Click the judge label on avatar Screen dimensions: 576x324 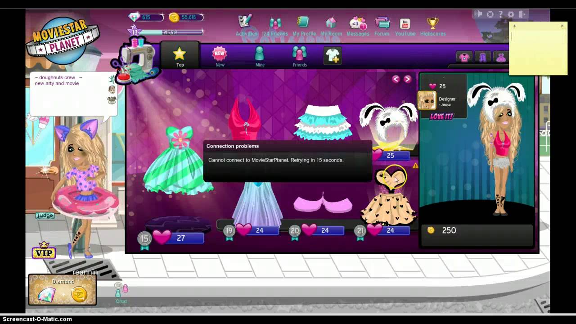click(x=45, y=216)
